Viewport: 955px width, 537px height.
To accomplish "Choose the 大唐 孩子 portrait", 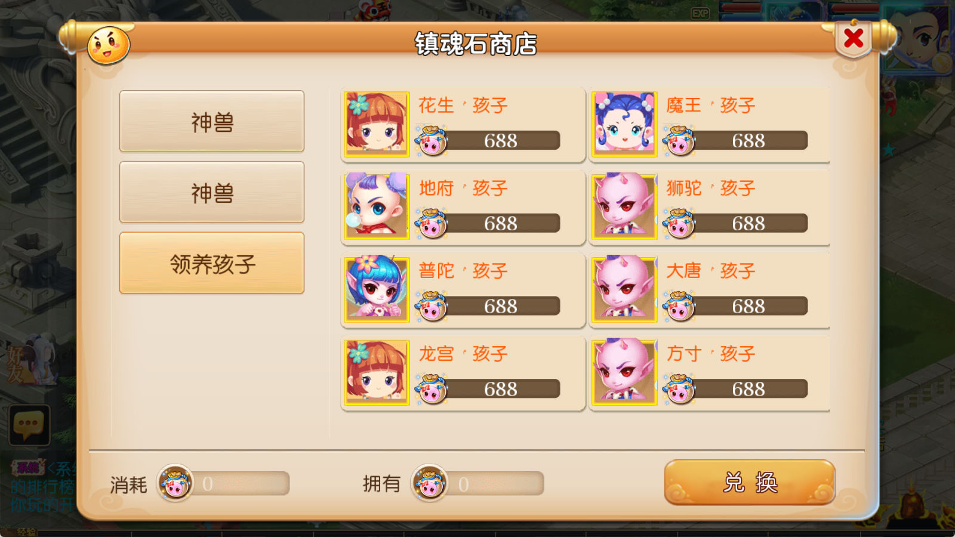I will 625,289.
